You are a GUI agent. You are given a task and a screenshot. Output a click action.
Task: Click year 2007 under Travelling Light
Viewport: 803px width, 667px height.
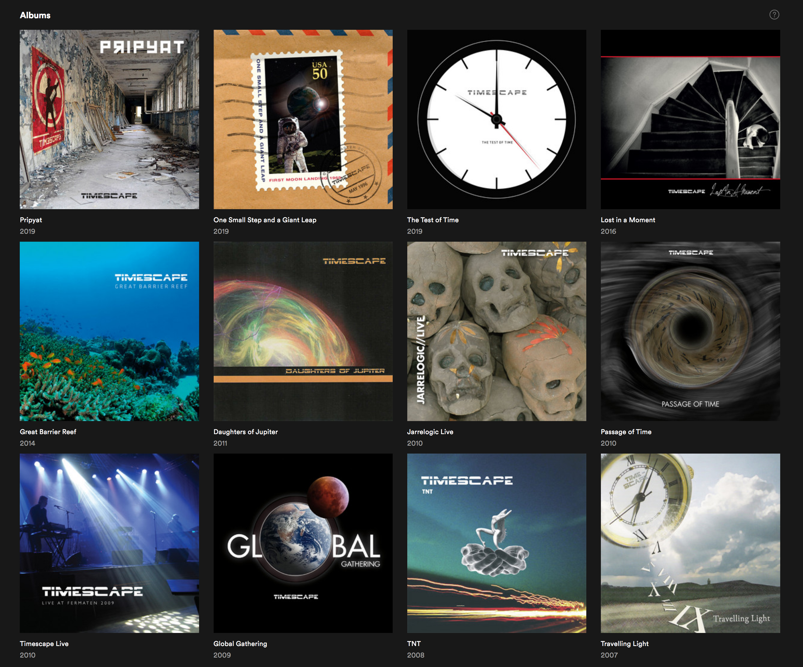pos(609,655)
